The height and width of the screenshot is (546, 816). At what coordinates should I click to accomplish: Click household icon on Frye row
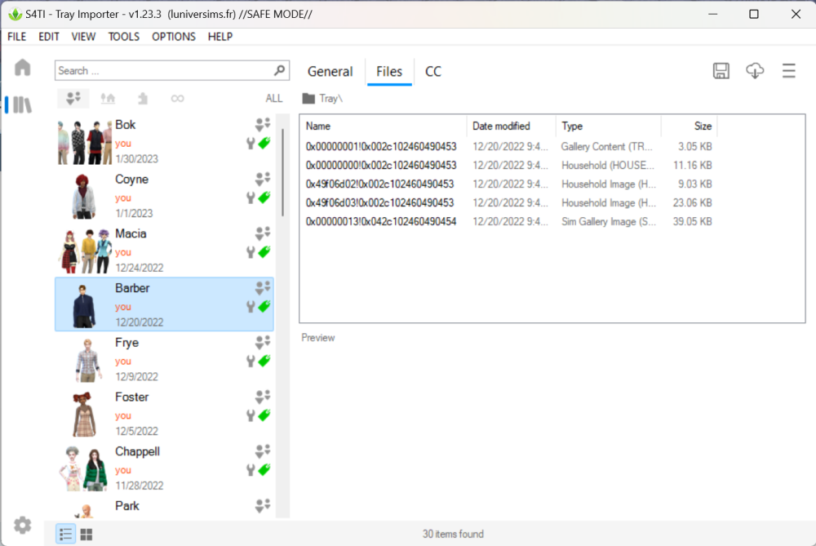click(x=263, y=342)
